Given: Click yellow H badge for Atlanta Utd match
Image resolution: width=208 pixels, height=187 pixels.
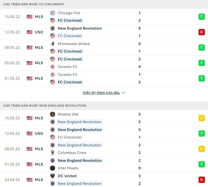Looking at the screenshot, I should (x=201, y=118).
